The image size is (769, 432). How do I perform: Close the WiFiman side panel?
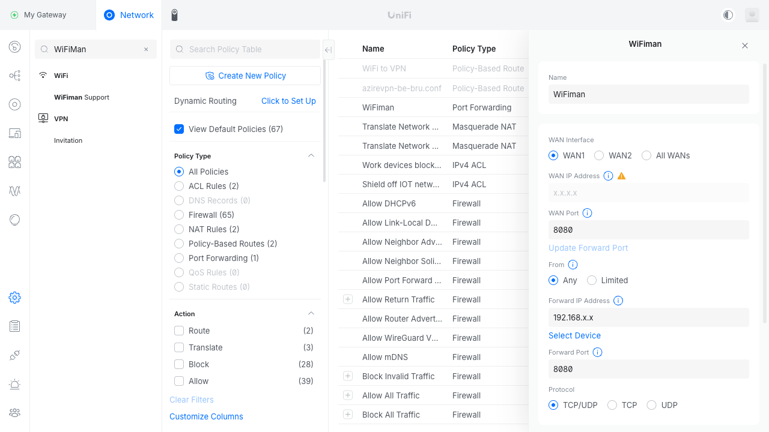point(745,46)
